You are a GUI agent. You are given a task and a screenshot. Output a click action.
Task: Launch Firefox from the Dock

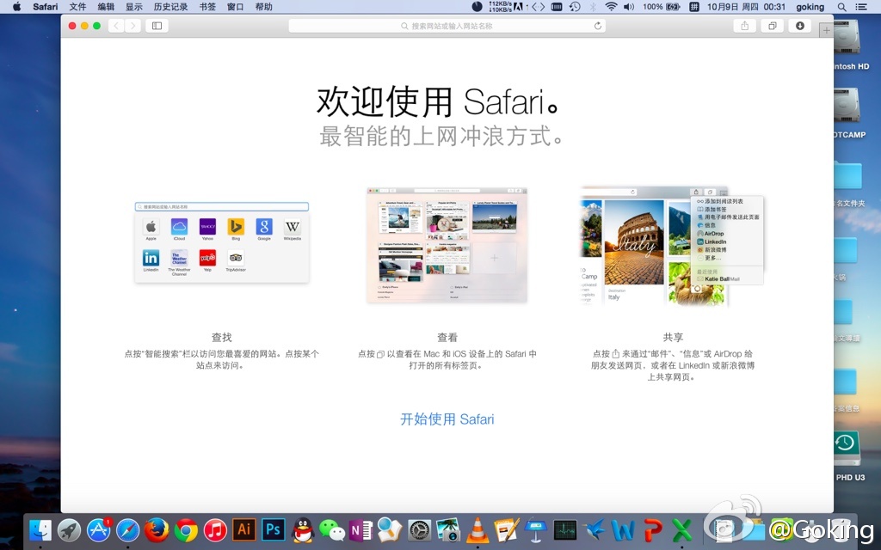point(157,529)
